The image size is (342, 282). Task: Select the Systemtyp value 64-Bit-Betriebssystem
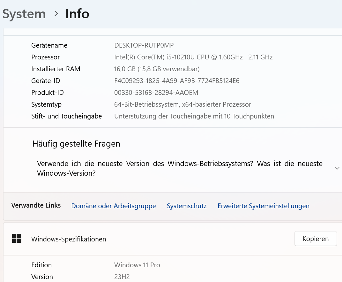(183, 104)
